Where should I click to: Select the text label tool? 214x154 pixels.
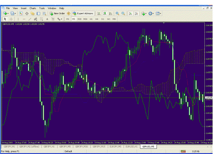coord(53,19)
